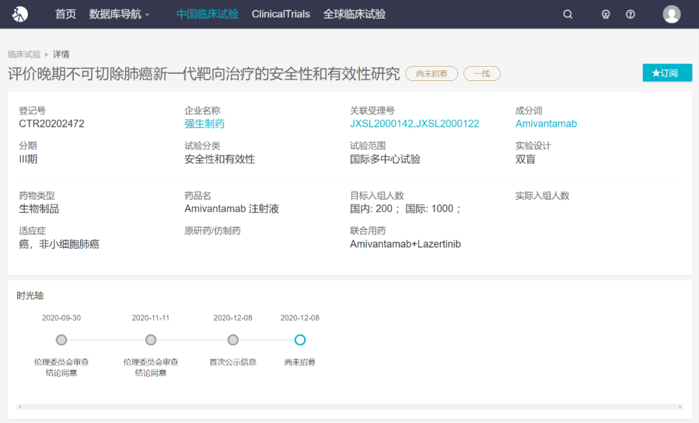
Task: Click the site logo icon
Action: (x=19, y=14)
